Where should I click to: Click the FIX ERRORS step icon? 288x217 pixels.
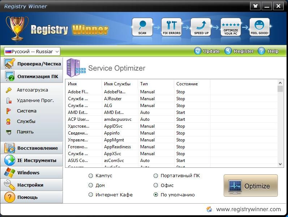coord(172,27)
